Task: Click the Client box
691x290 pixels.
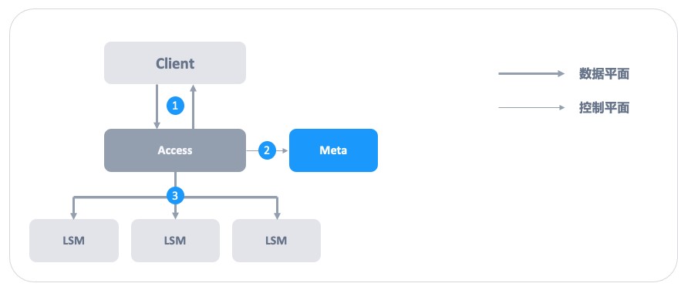Action: click(175, 63)
